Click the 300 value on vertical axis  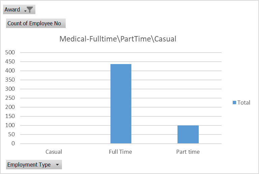[x=10, y=89]
